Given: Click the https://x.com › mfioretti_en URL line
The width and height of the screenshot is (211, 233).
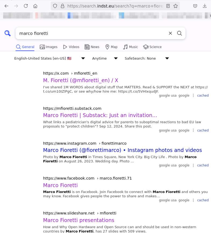Looking at the screenshot, I should [70, 73].
